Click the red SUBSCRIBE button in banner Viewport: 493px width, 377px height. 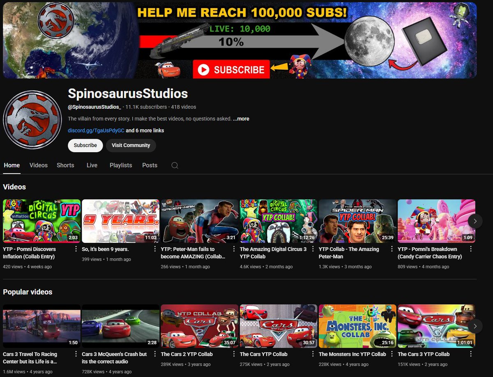pyautogui.click(x=231, y=70)
